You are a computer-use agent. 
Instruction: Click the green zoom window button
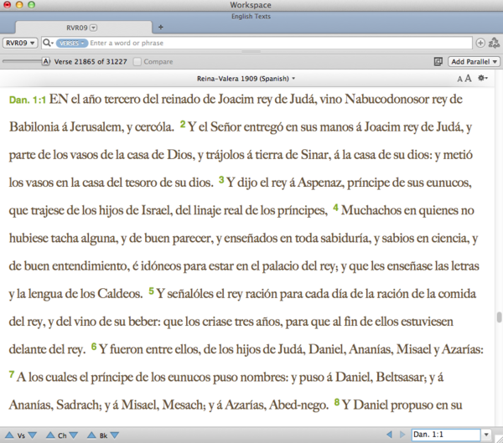31,5
